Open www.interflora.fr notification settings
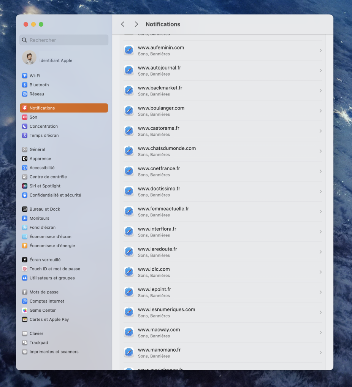 pyautogui.click(x=223, y=232)
